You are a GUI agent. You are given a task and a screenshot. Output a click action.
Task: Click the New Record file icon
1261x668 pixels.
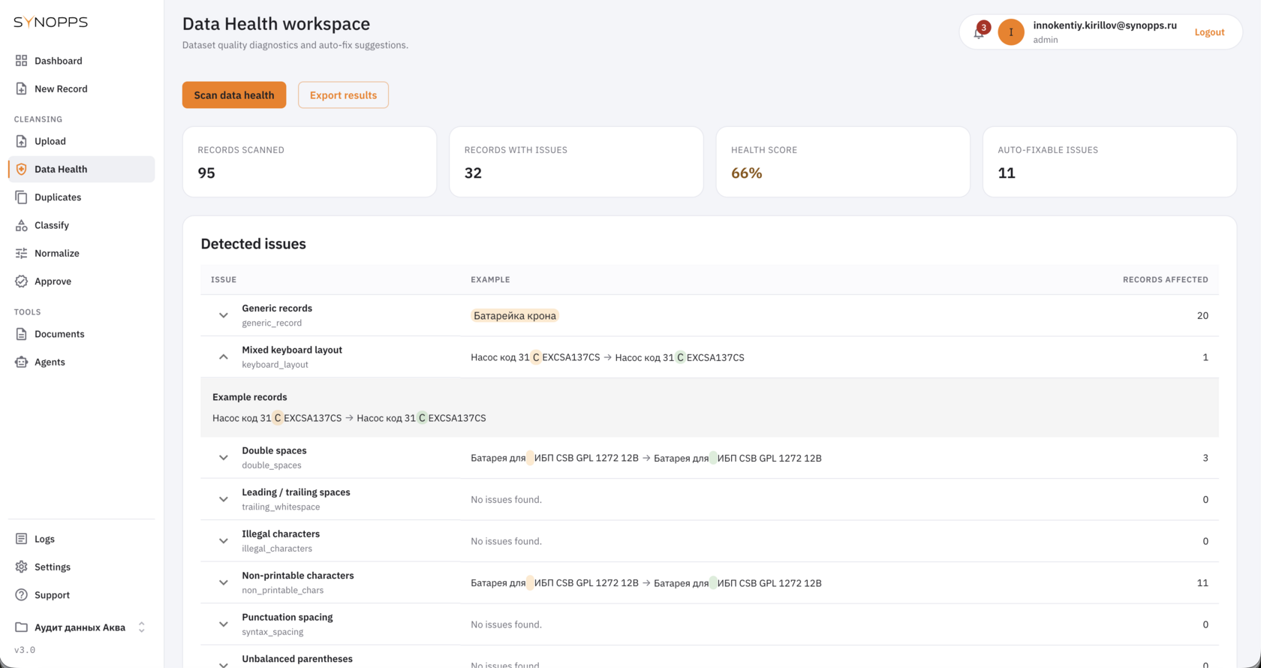pyautogui.click(x=21, y=89)
